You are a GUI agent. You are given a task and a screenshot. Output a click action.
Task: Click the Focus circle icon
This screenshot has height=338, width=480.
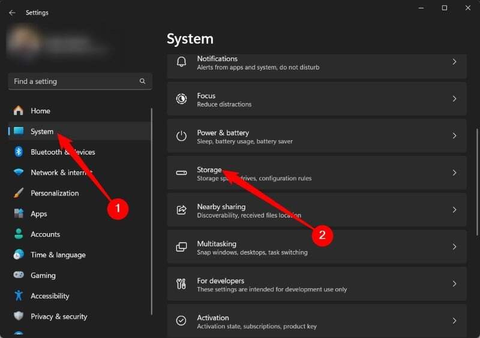point(181,99)
